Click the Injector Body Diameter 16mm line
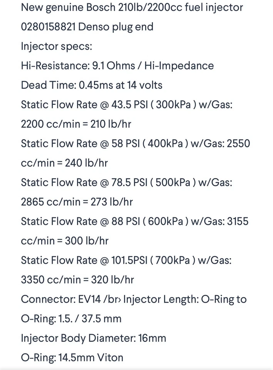 (x=93, y=338)
